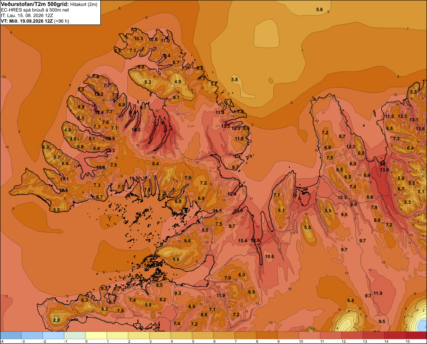The width and height of the screenshot is (427, 344).
Task: Select the 13.5 temperature label
Action: click(225, 126)
